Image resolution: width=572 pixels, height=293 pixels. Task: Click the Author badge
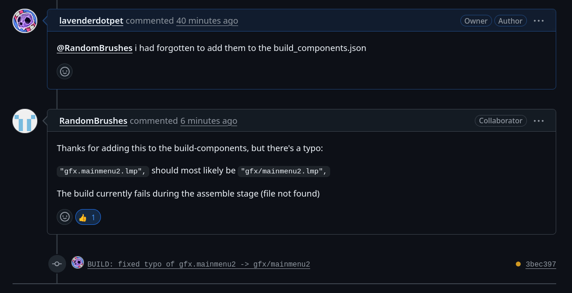click(510, 21)
